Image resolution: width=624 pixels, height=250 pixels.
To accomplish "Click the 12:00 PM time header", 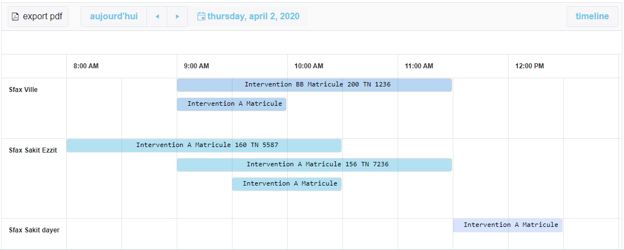I will (x=530, y=66).
